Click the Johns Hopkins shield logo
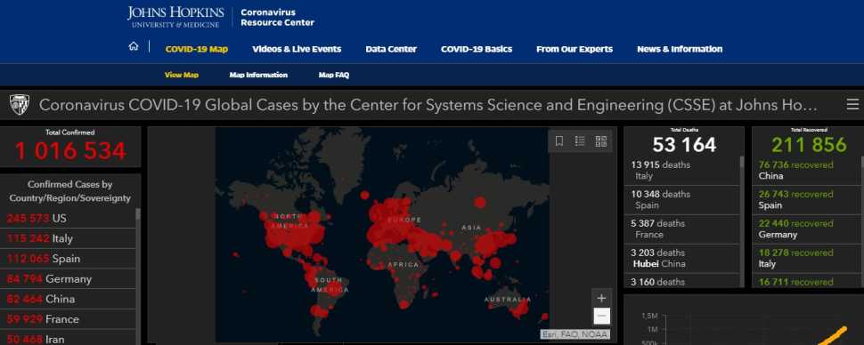Viewport: 864px width, 345px height. pos(20,104)
